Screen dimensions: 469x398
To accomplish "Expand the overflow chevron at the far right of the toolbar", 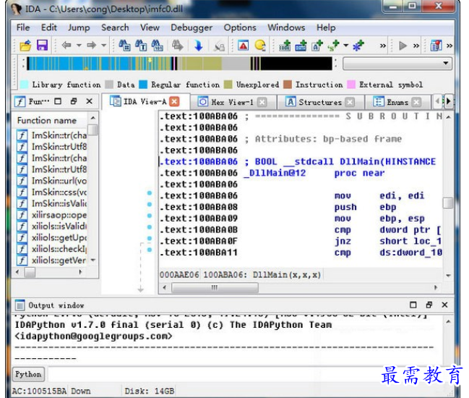I will click(449, 46).
